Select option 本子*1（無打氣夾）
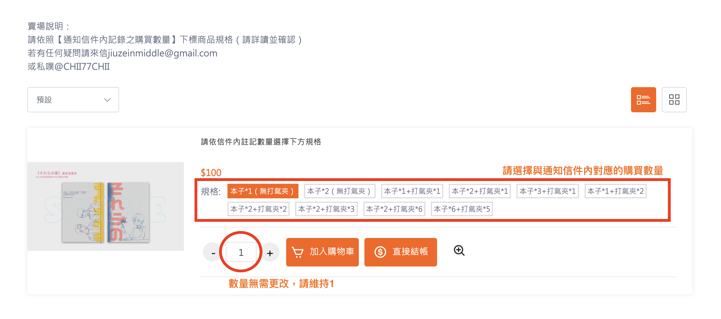Screen dimensions: 721x319 262,191
